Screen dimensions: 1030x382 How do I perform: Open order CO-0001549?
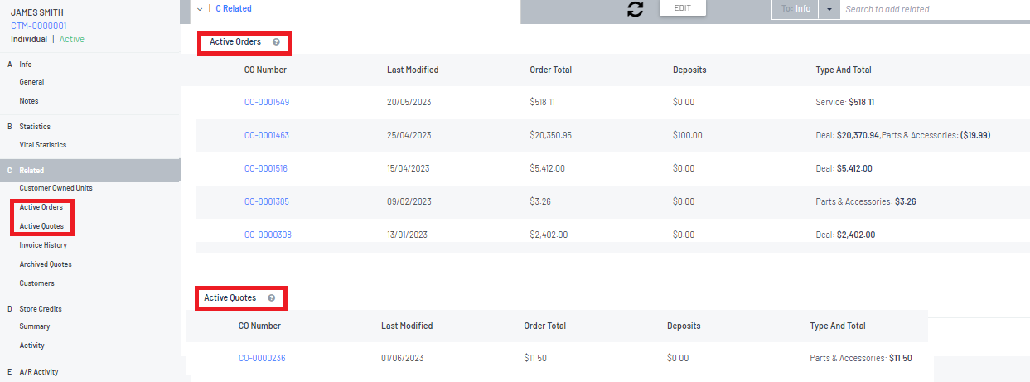pyautogui.click(x=266, y=103)
